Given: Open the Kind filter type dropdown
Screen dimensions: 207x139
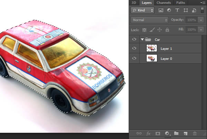Looking at the screenshot, I should (x=142, y=10).
